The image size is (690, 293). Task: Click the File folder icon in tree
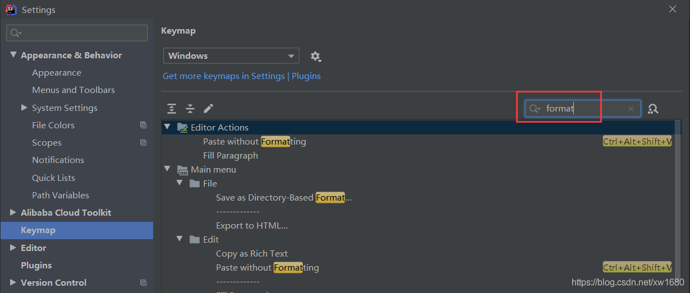tap(195, 183)
